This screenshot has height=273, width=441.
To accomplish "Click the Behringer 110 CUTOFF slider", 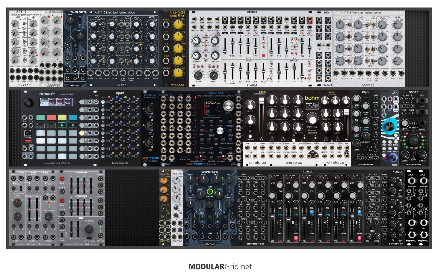I will pos(30,209).
